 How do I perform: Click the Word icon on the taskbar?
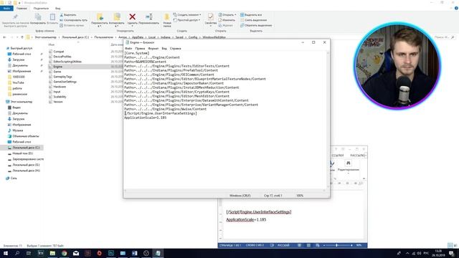click(134, 253)
